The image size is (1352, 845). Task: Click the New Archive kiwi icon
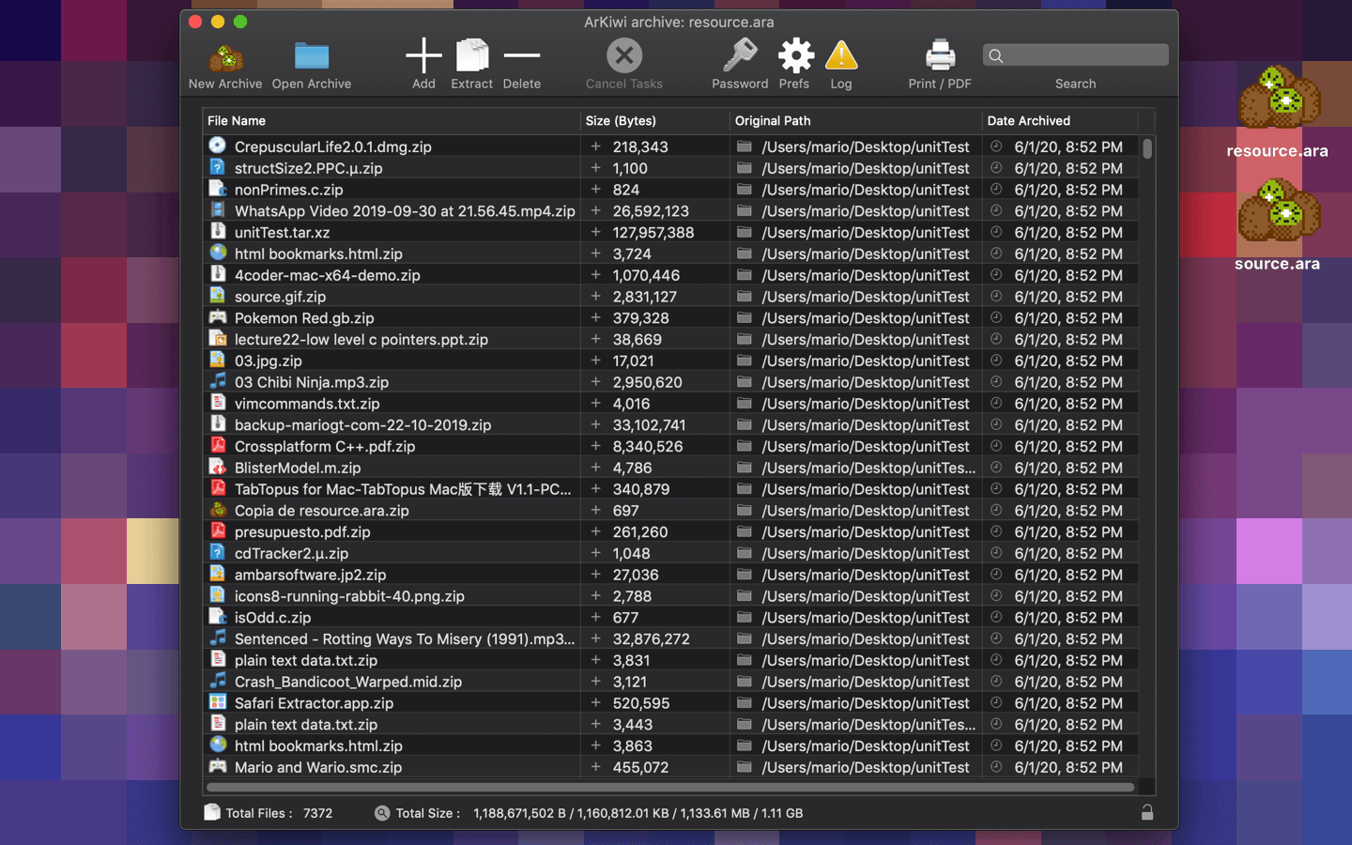225,58
